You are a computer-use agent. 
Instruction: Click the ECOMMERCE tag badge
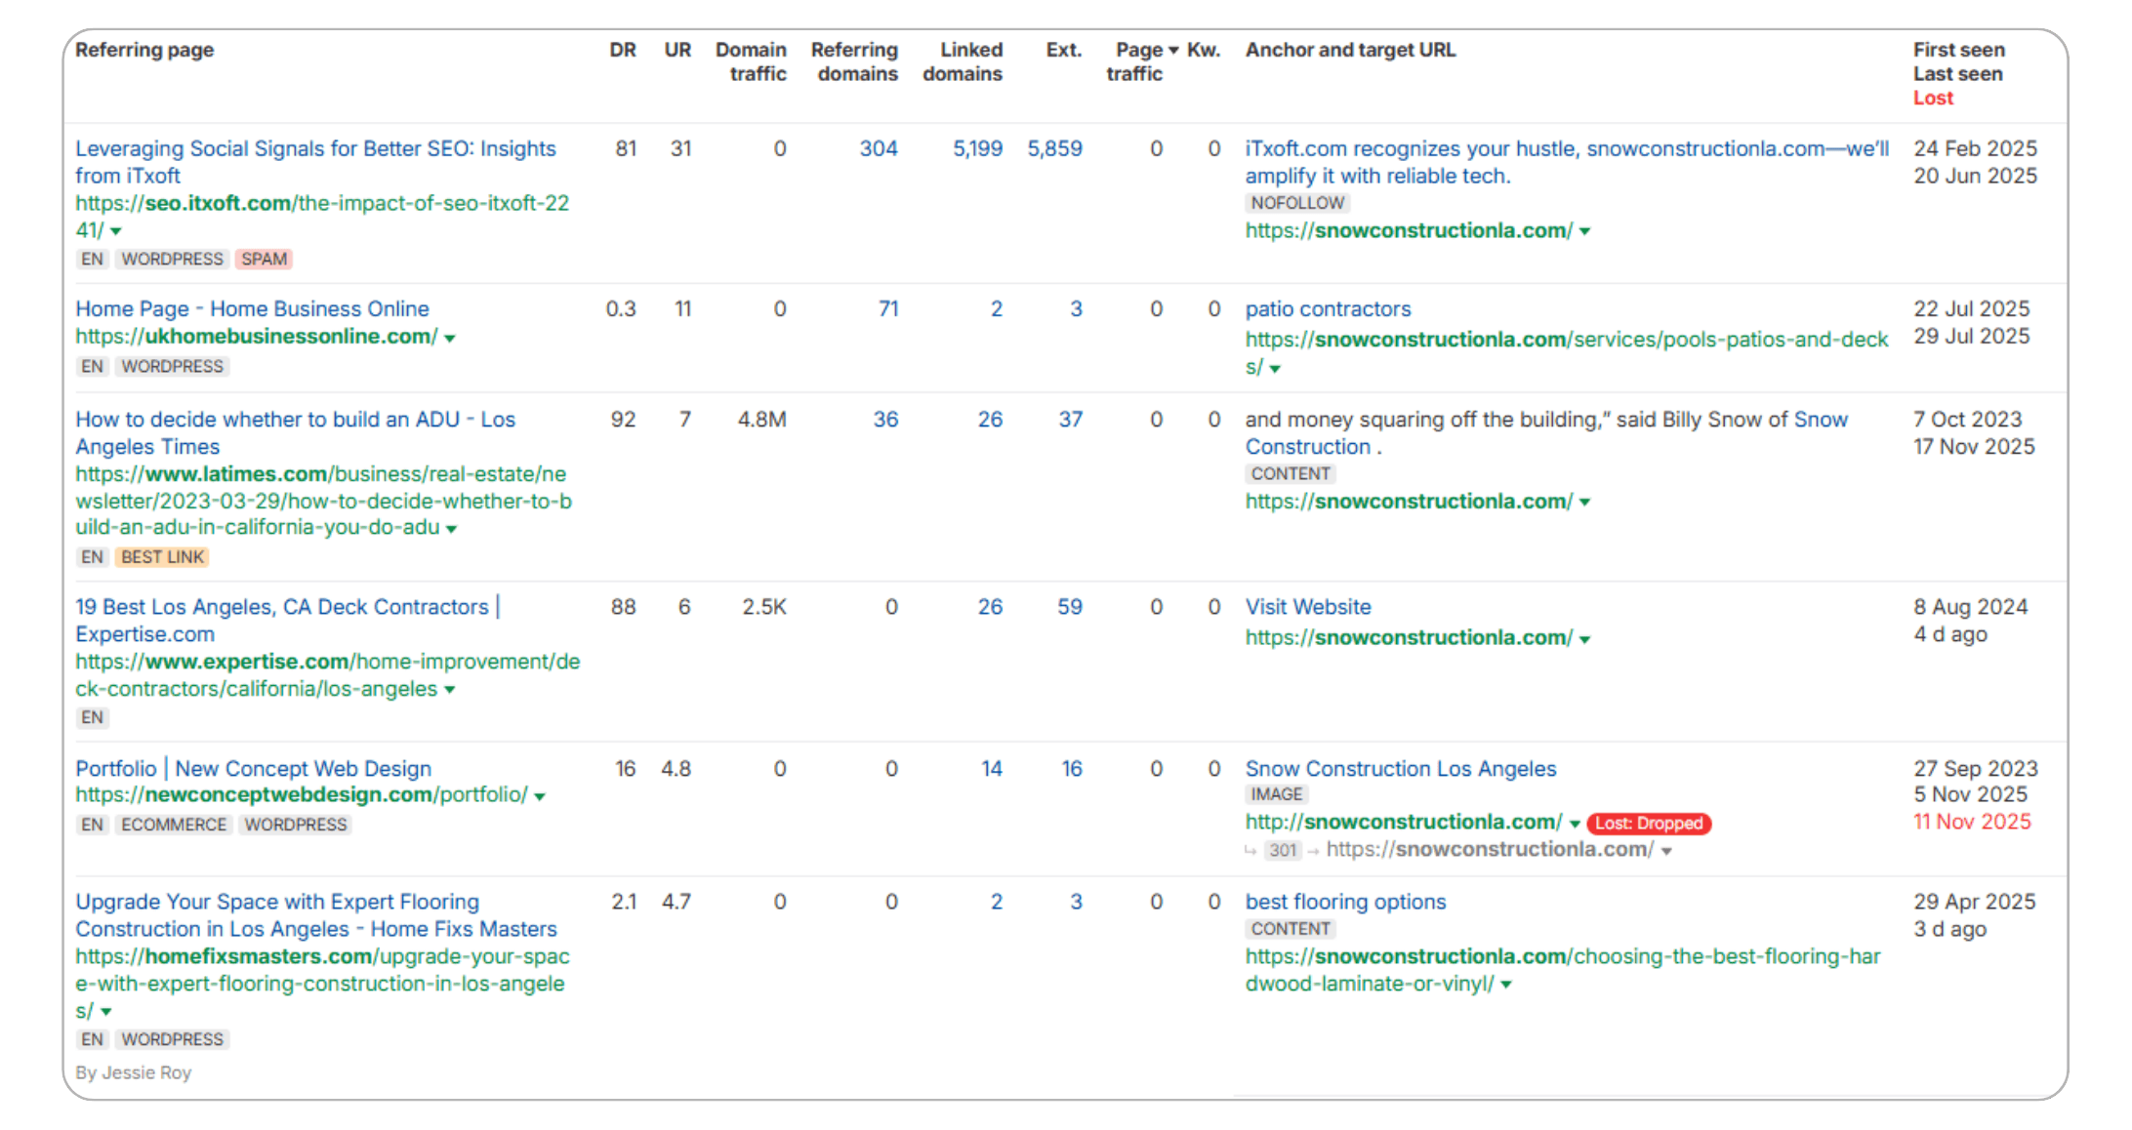click(x=174, y=825)
